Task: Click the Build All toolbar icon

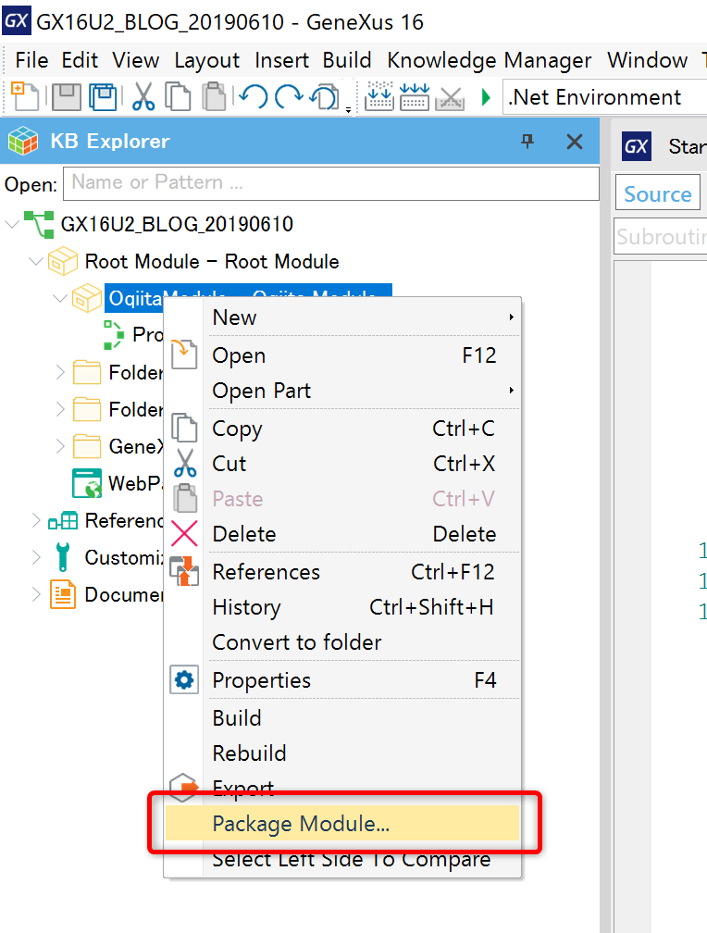Action: [379, 96]
